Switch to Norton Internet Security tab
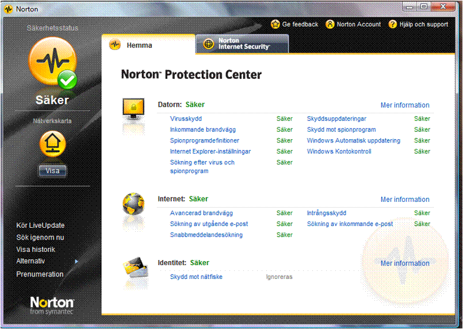 [x=242, y=44]
